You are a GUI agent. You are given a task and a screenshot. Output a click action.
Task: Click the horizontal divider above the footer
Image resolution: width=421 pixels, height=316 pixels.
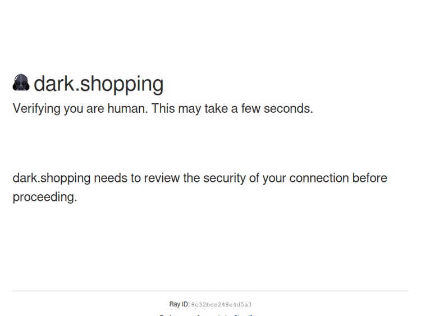pos(210,291)
